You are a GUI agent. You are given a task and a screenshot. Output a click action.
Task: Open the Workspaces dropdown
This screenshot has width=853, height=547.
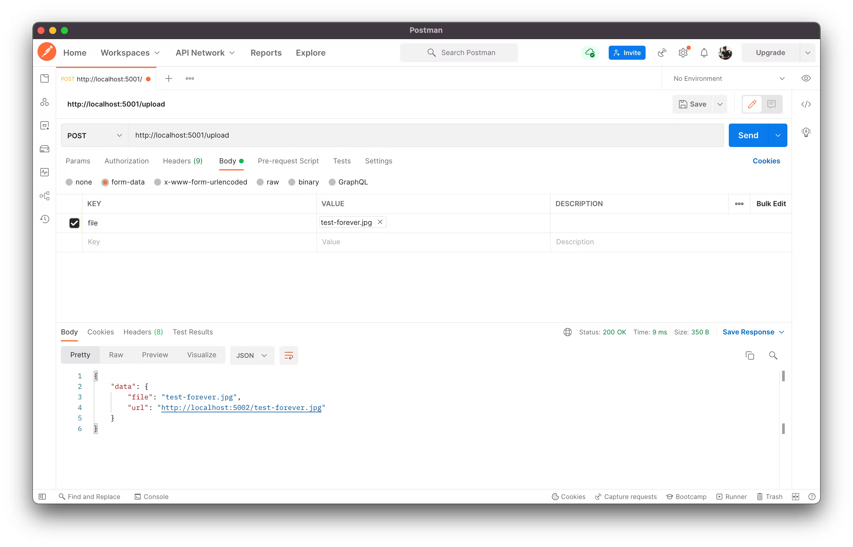click(130, 53)
